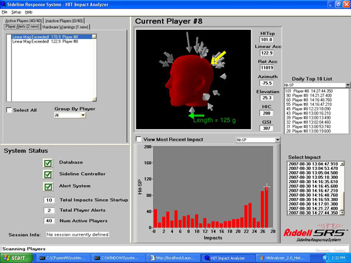This screenshot has width=351, height=263.
Task: Tick the Select All checkbox
Action: [x=9, y=110]
